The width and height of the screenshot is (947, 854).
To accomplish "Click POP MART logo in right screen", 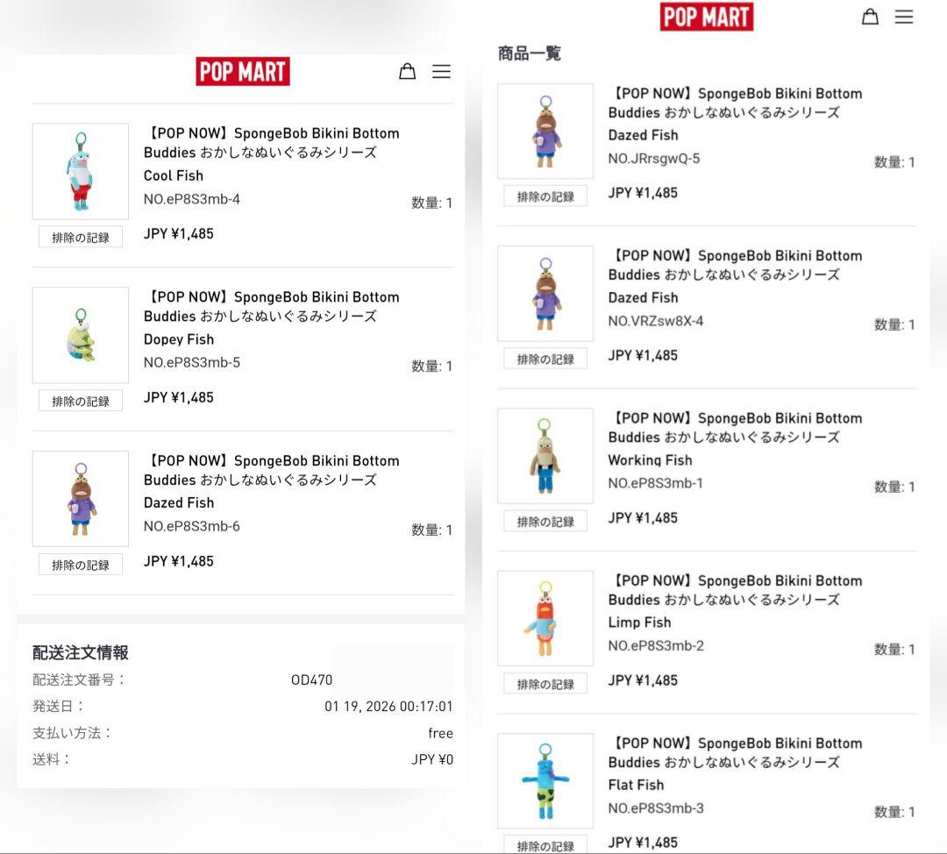I will 707,17.
